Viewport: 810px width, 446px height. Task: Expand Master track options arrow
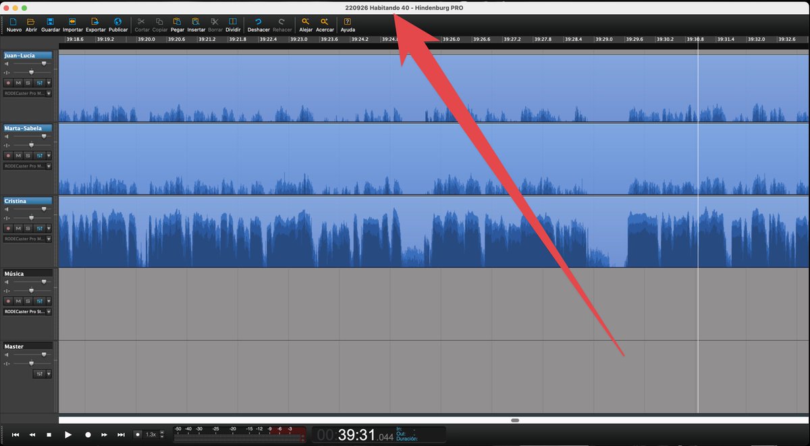(49, 374)
